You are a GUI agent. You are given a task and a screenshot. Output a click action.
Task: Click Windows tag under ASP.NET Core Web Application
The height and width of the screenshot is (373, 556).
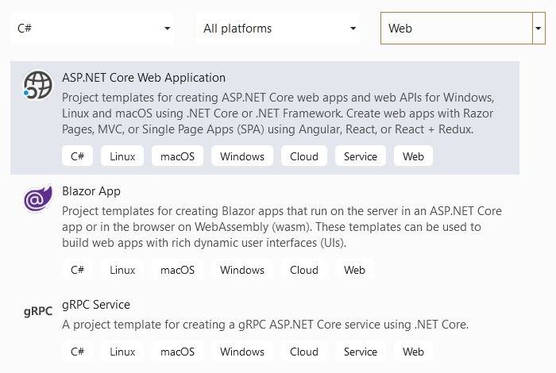[x=242, y=156]
